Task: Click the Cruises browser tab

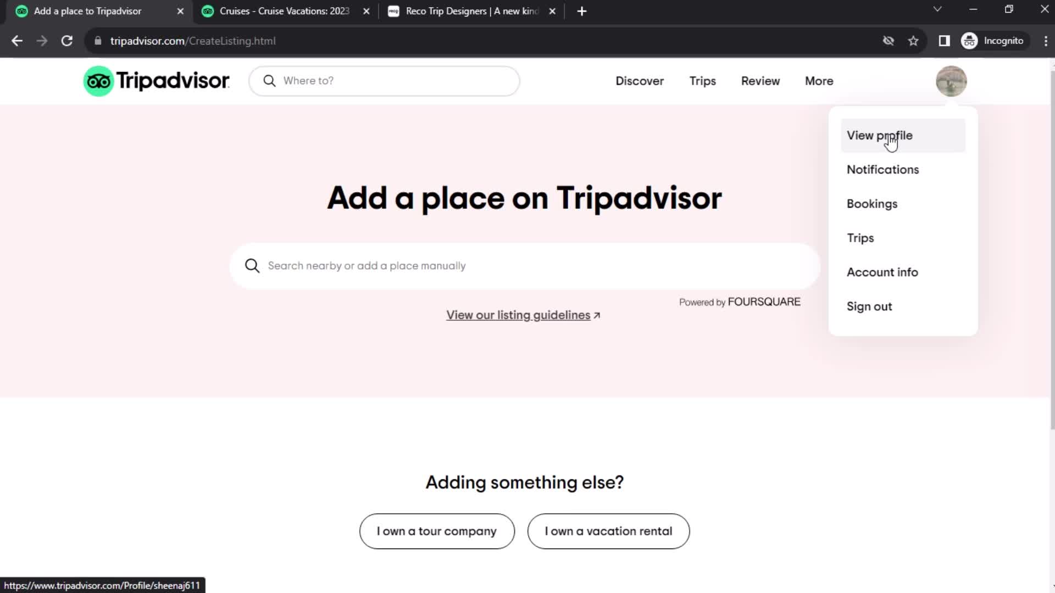Action: point(282,11)
